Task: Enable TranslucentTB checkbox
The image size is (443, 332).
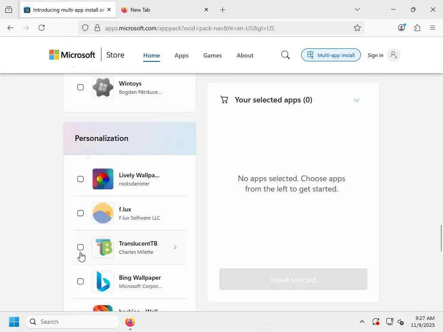Action: coord(80,247)
